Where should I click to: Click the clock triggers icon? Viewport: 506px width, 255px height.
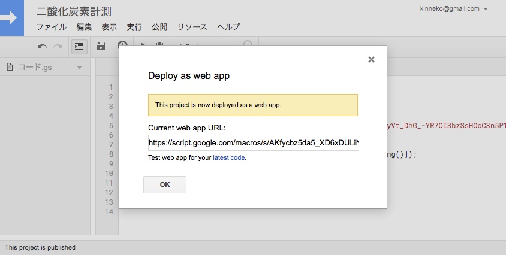(122, 45)
